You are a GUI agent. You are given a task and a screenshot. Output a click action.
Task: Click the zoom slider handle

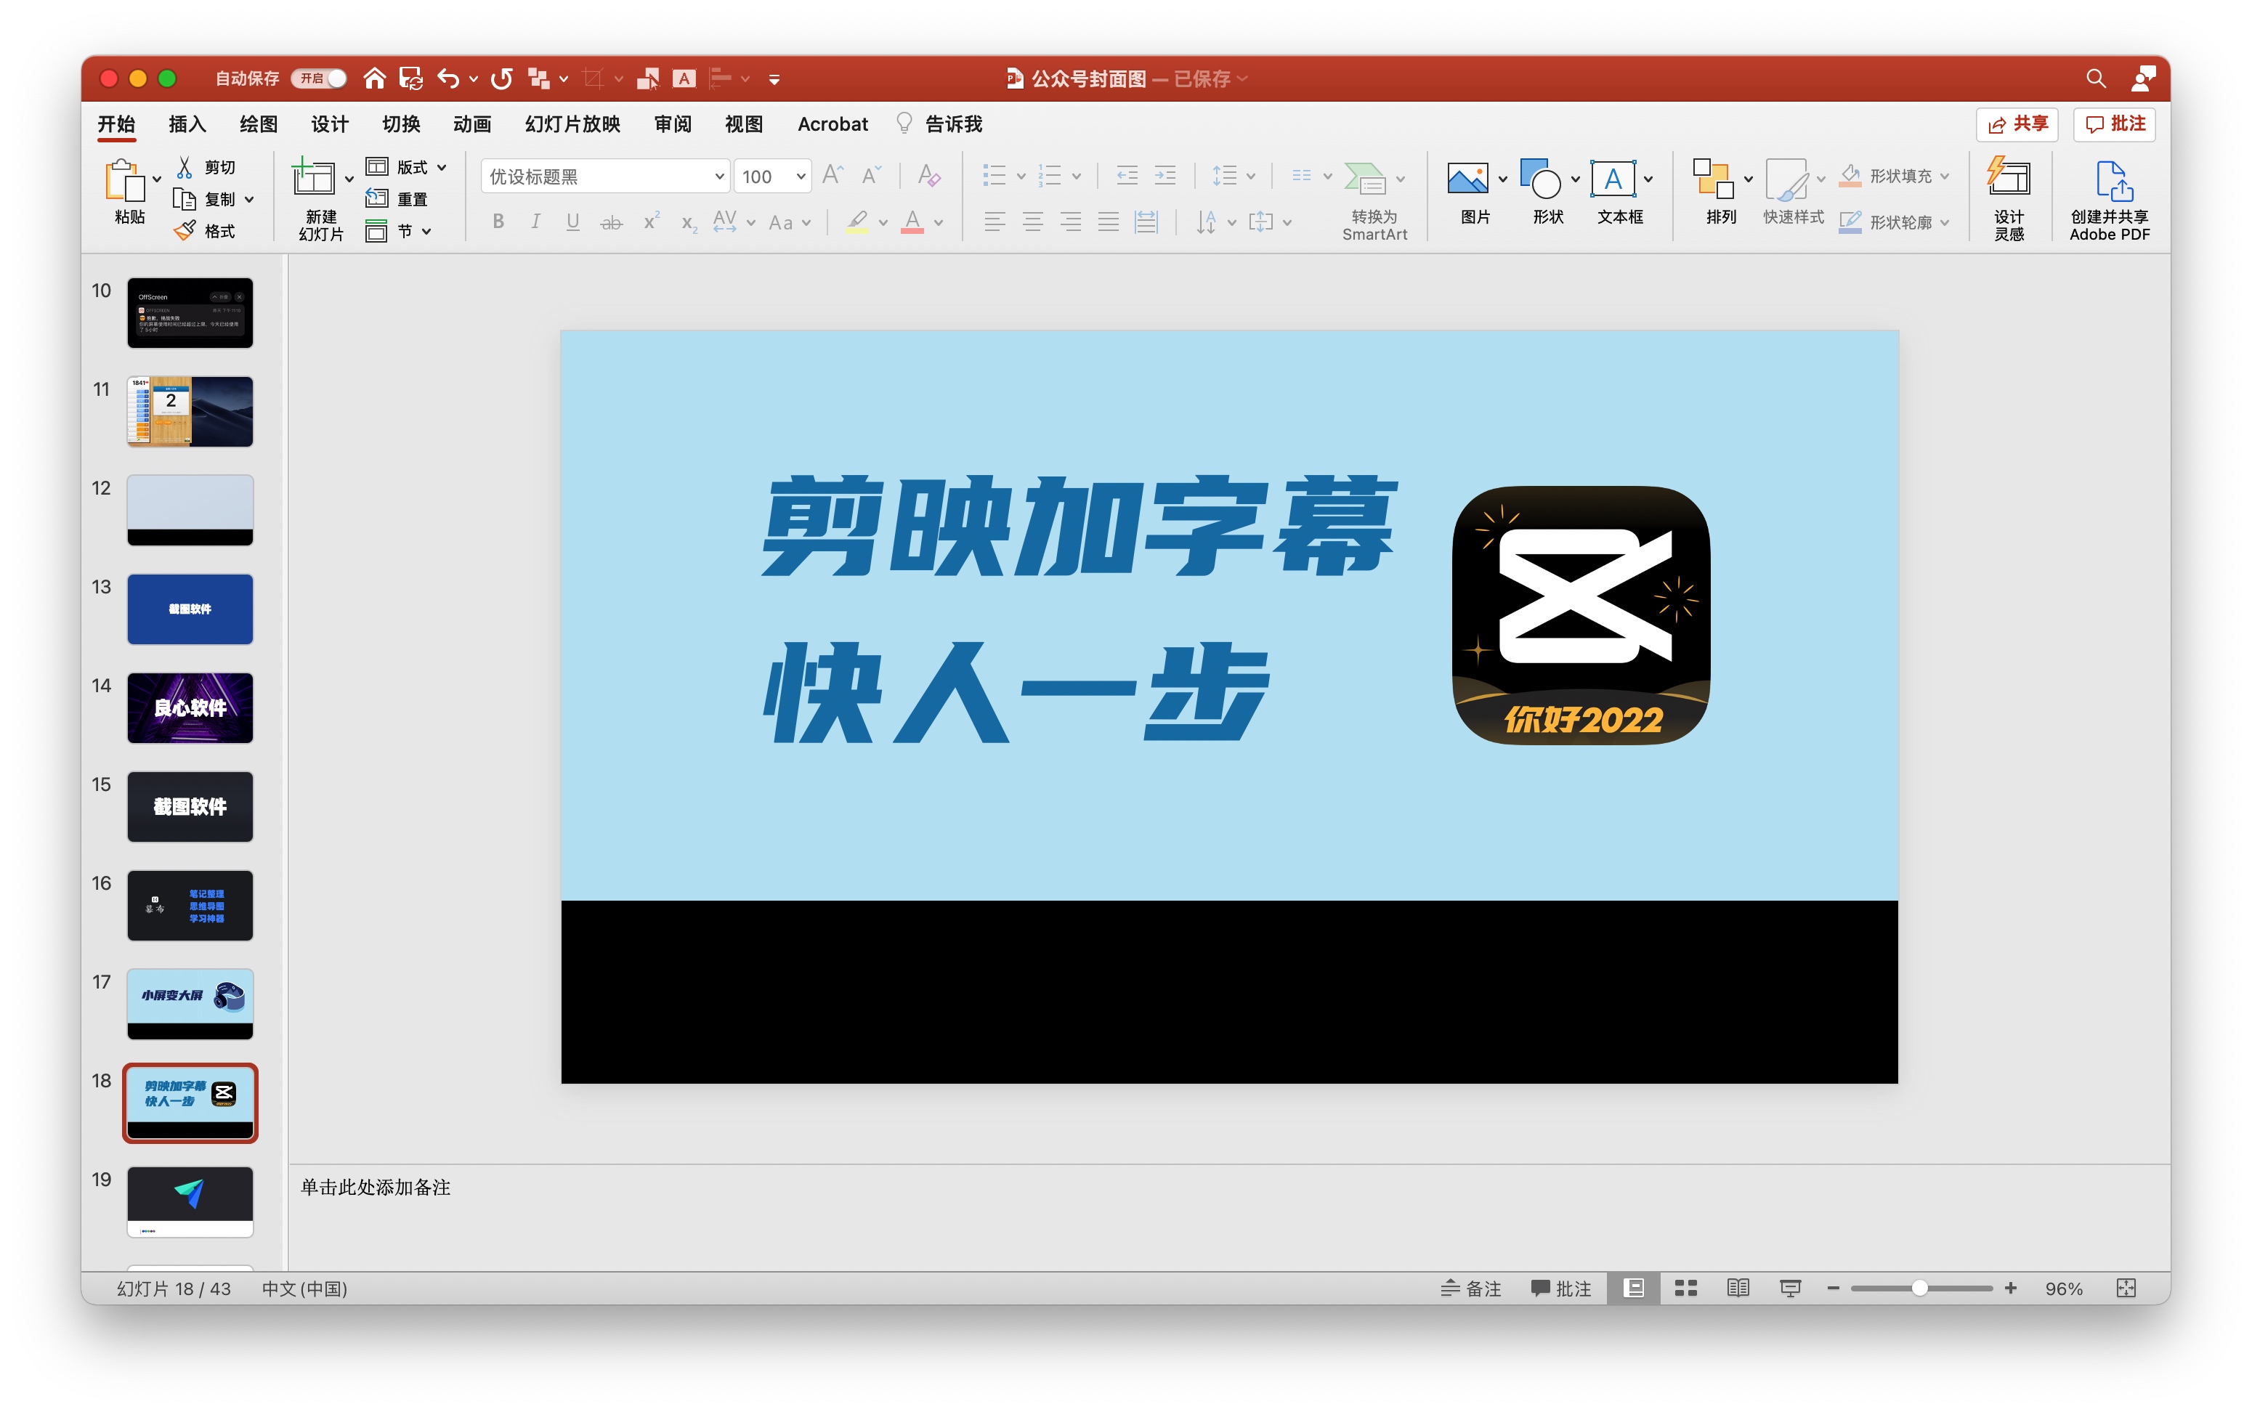click(1919, 1288)
